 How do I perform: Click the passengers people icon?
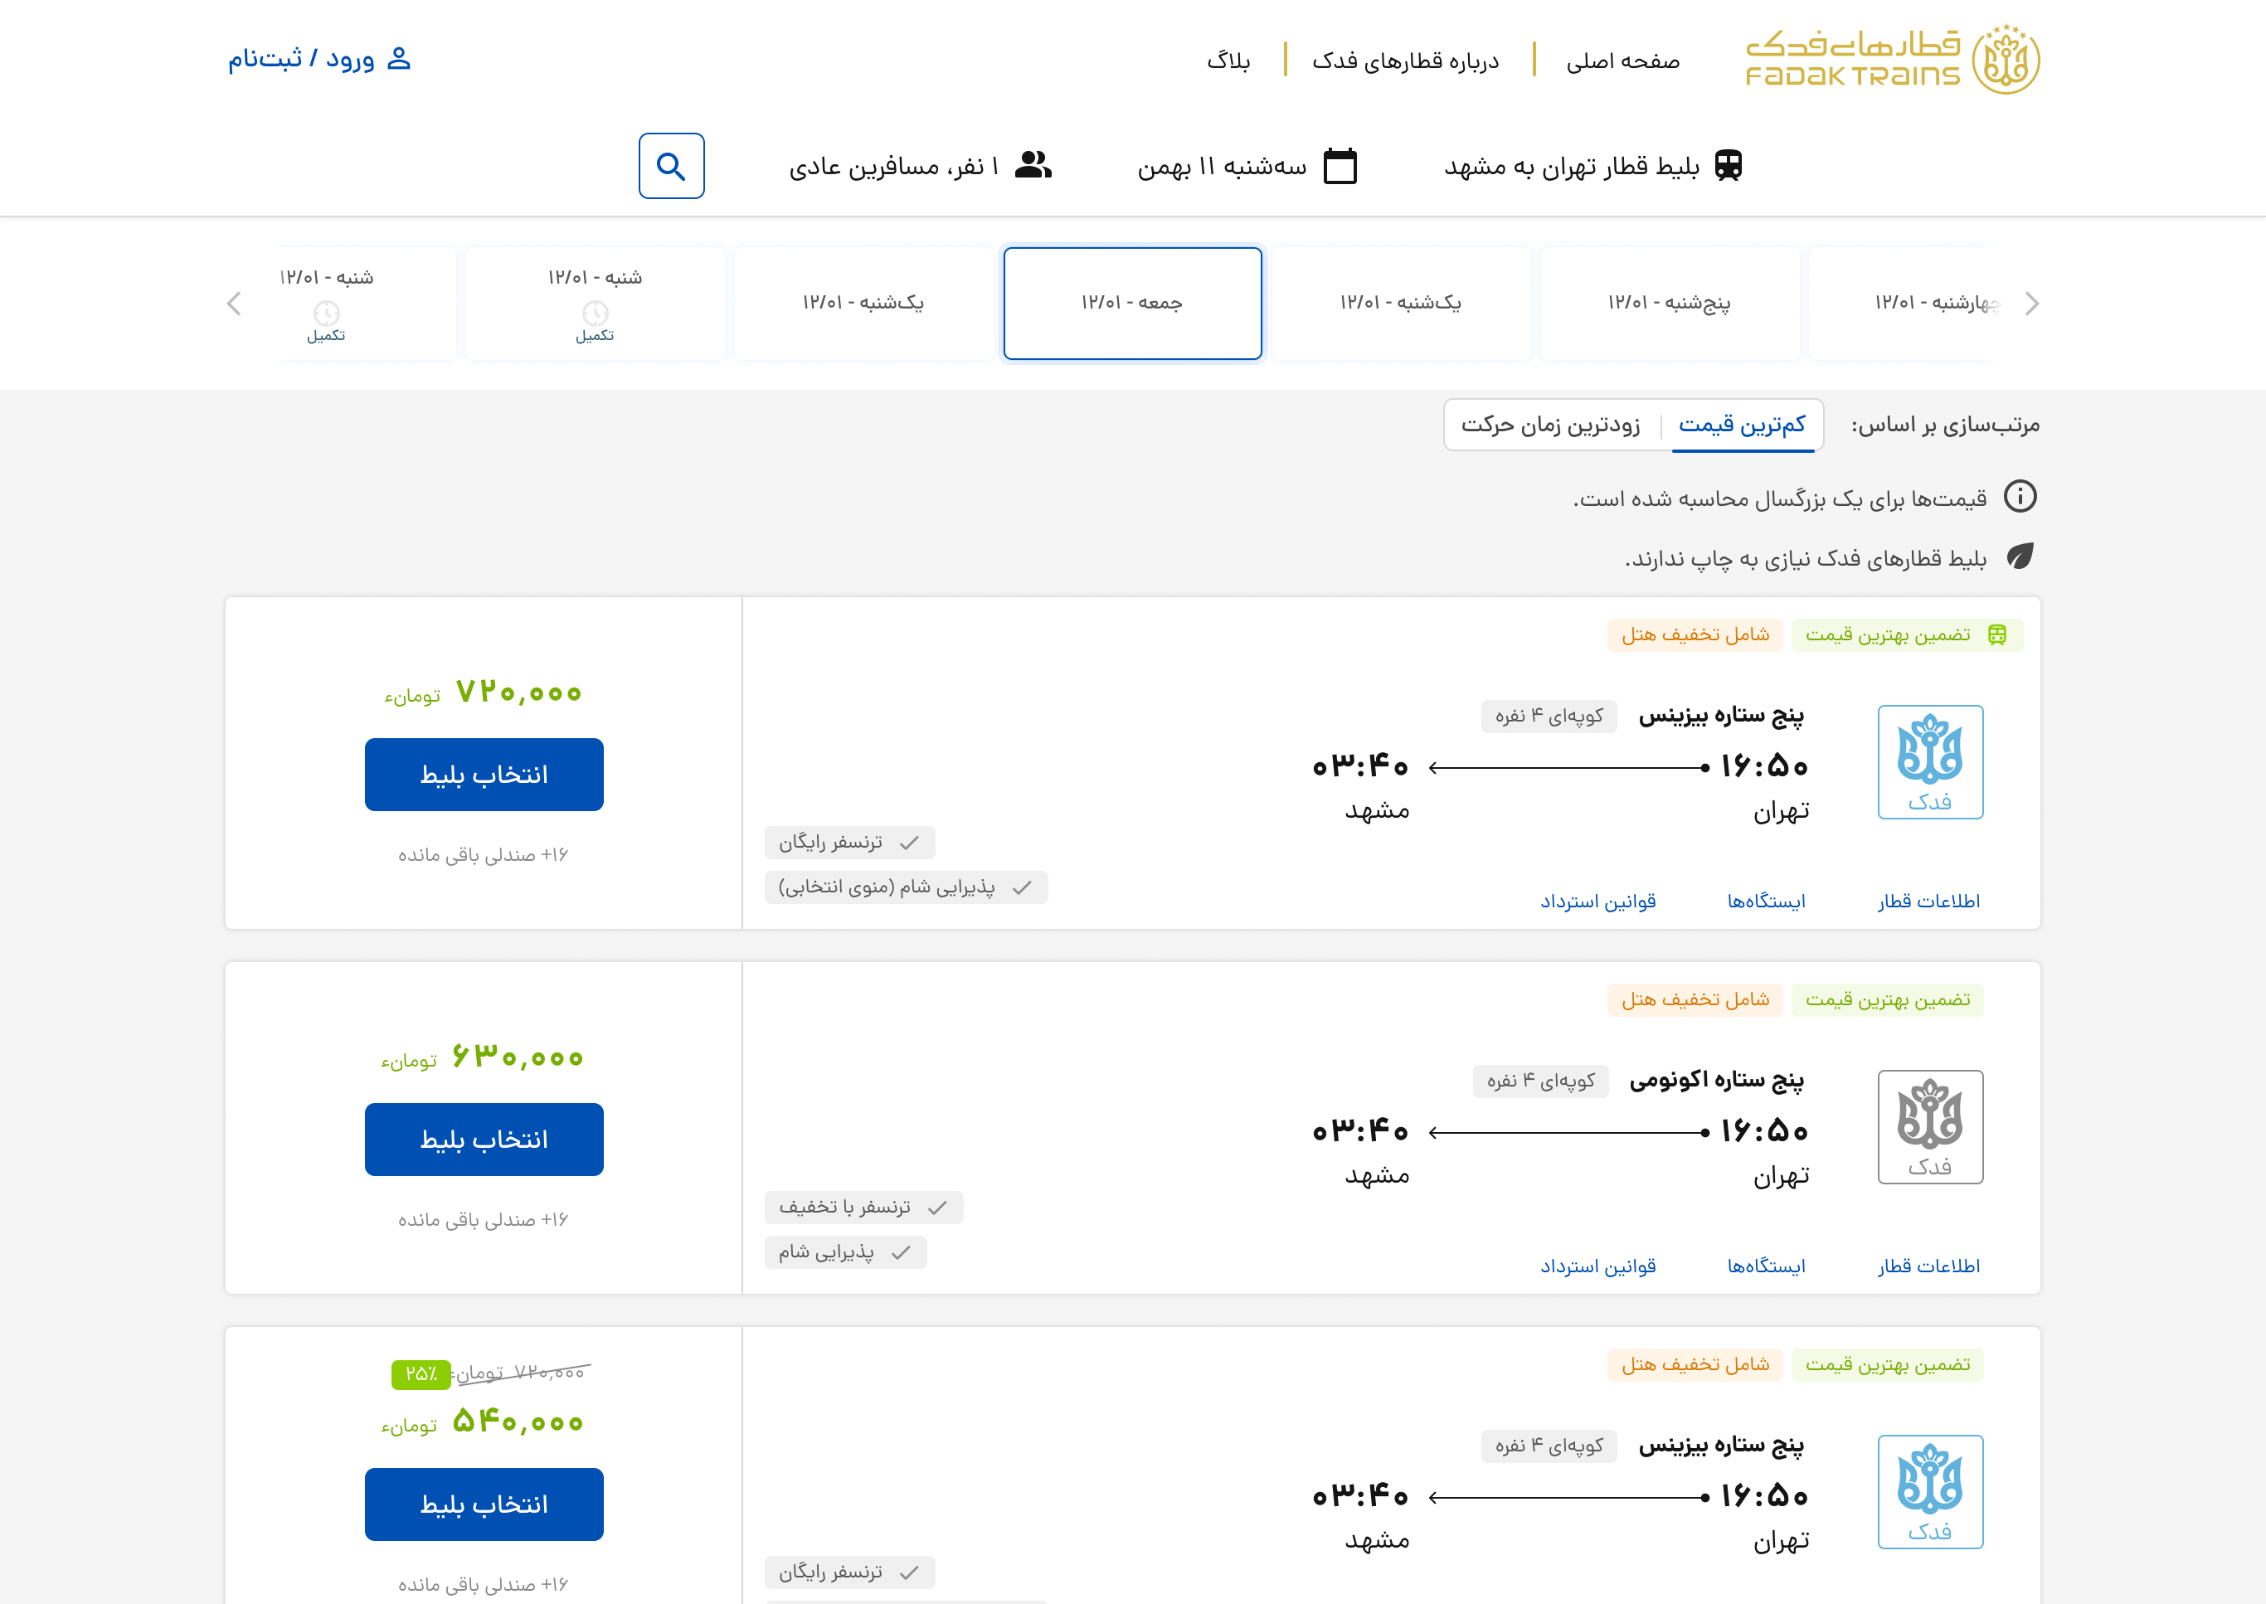pos(1033,165)
